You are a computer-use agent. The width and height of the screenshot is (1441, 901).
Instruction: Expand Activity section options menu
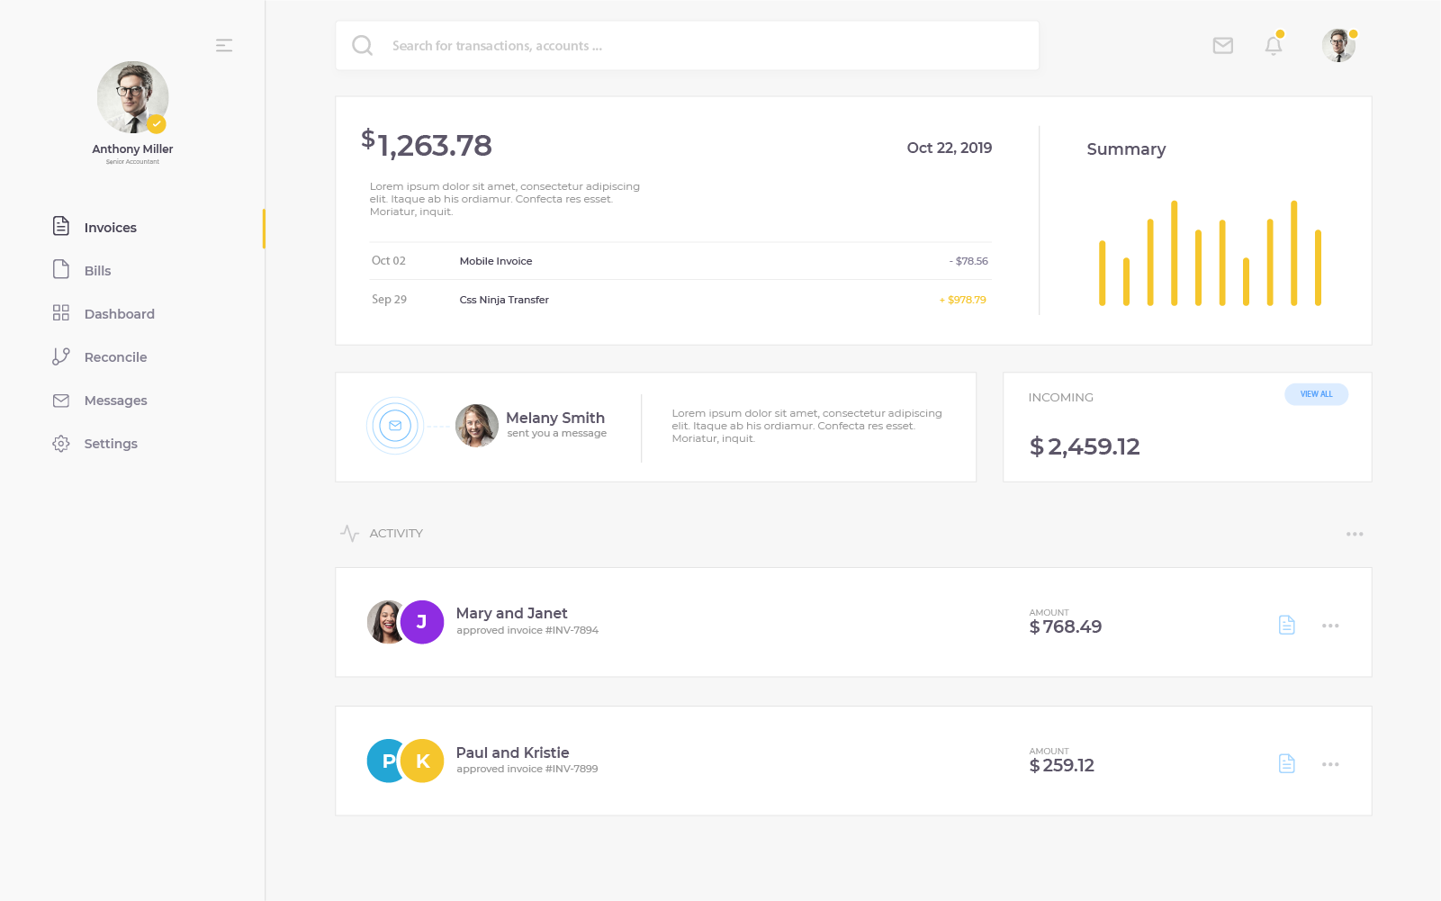point(1354,535)
